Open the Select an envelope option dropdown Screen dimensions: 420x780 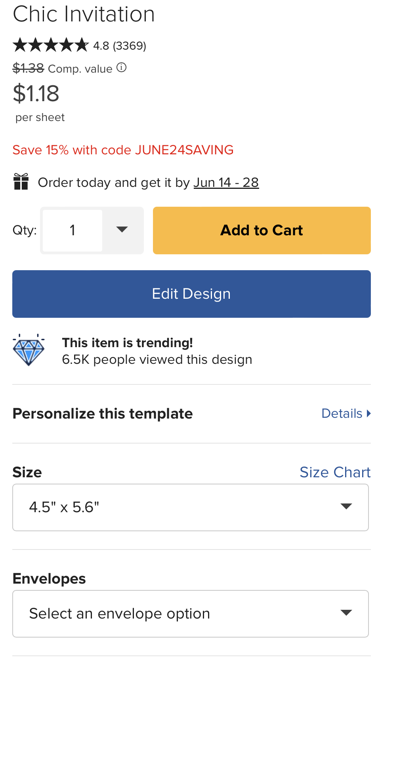coord(191,614)
